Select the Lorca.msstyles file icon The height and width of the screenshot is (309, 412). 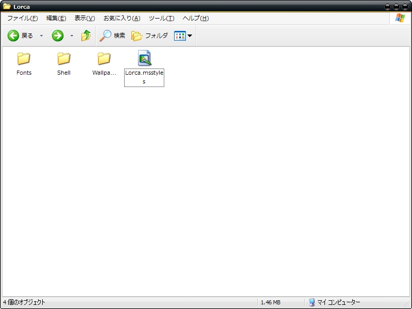click(144, 58)
